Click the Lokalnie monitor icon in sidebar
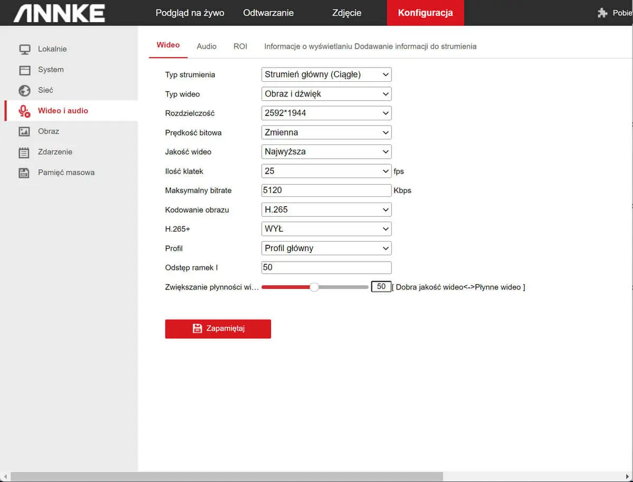Viewport: 633px width, 482px height. pyautogui.click(x=24, y=49)
